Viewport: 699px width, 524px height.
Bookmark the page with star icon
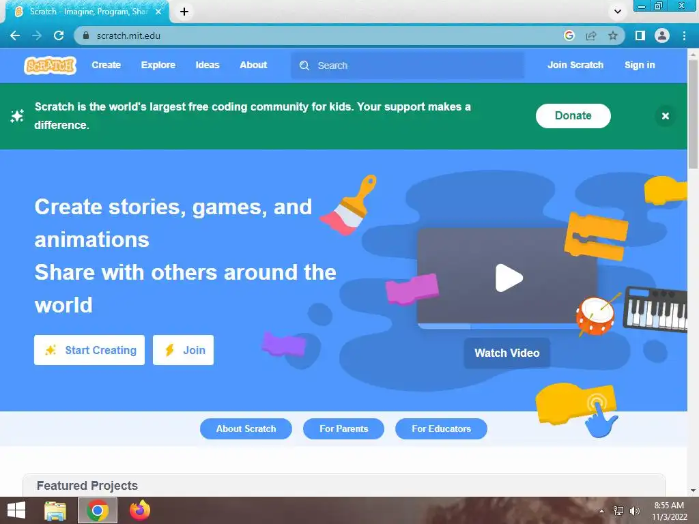pyautogui.click(x=613, y=35)
